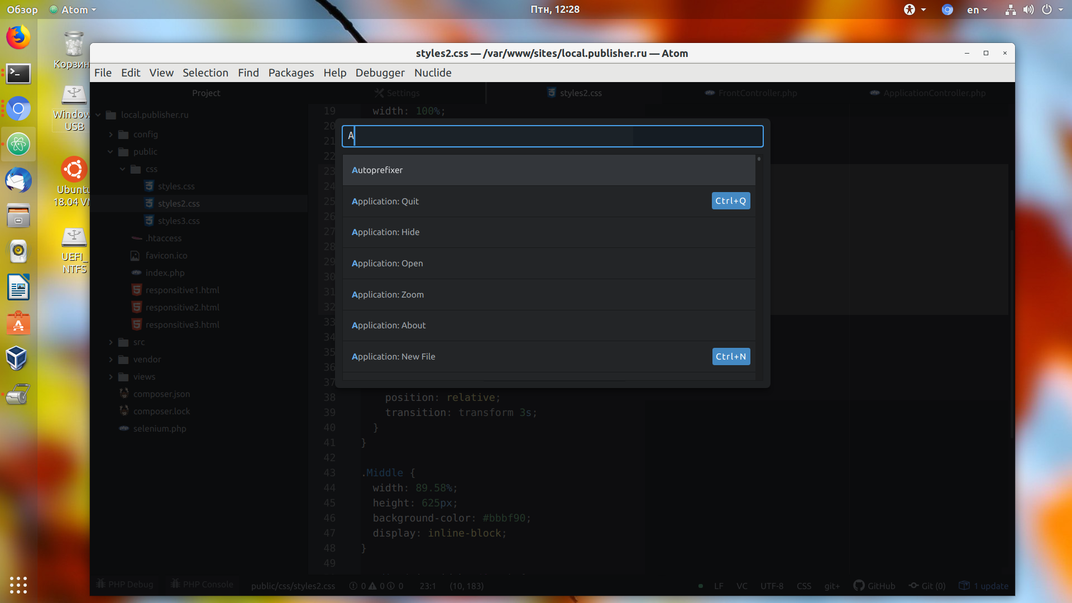1072x603 pixels.
Task: Expand the src folder
Action: point(111,342)
